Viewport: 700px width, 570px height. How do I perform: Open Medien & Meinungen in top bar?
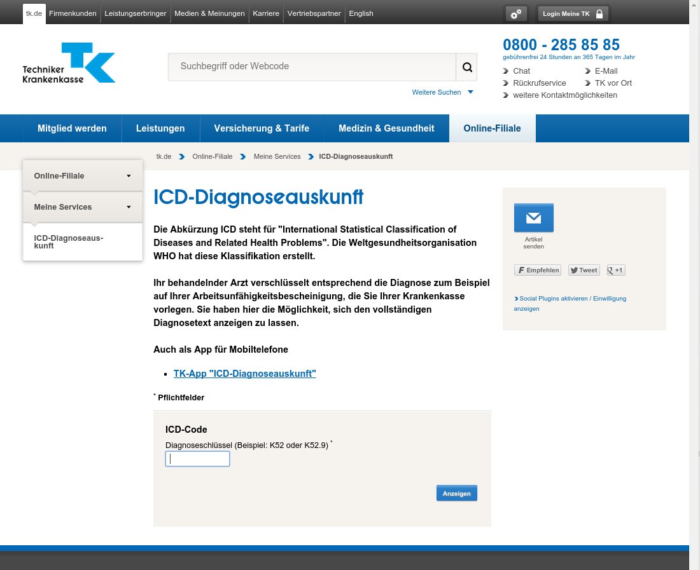209,14
